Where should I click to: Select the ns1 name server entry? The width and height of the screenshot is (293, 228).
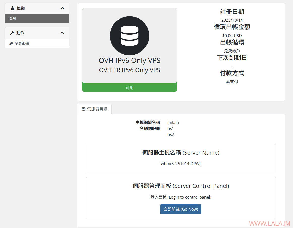coord(171,128)
